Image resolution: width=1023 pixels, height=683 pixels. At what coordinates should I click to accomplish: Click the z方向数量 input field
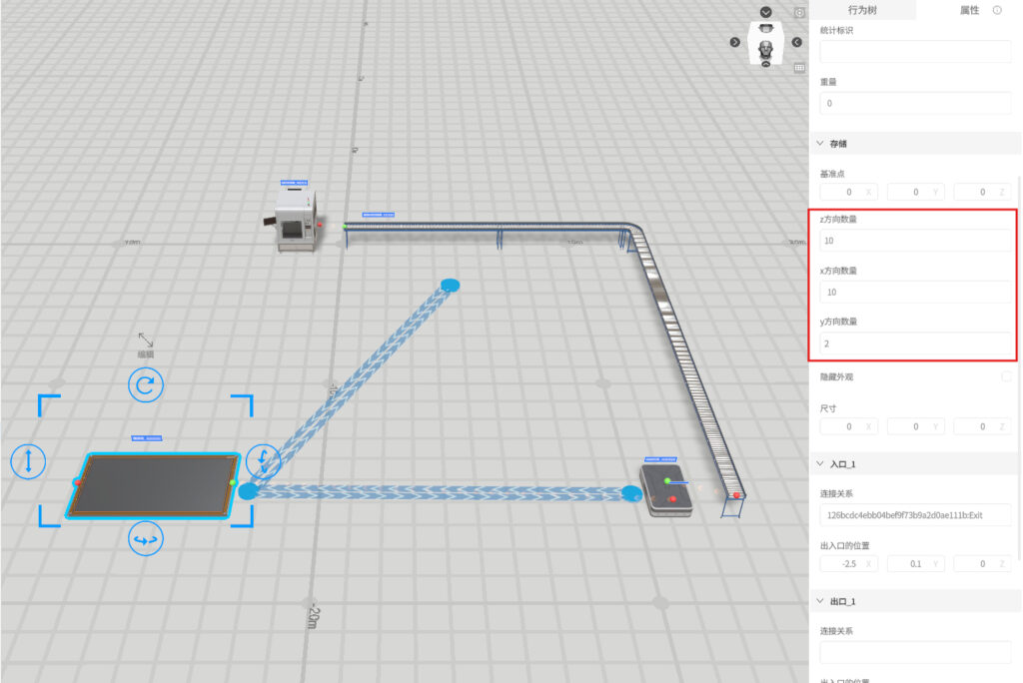click(x=915, y=241)
